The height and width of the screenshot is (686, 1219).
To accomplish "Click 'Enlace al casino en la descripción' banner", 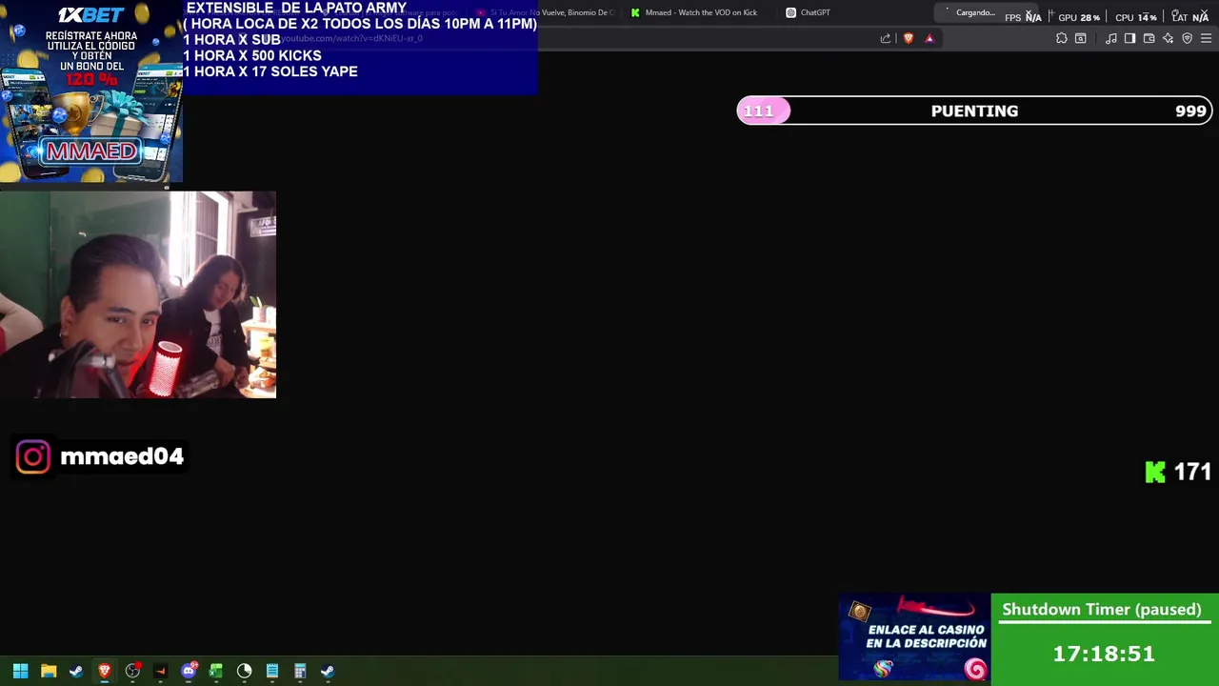I will click(x=914, y=636).
